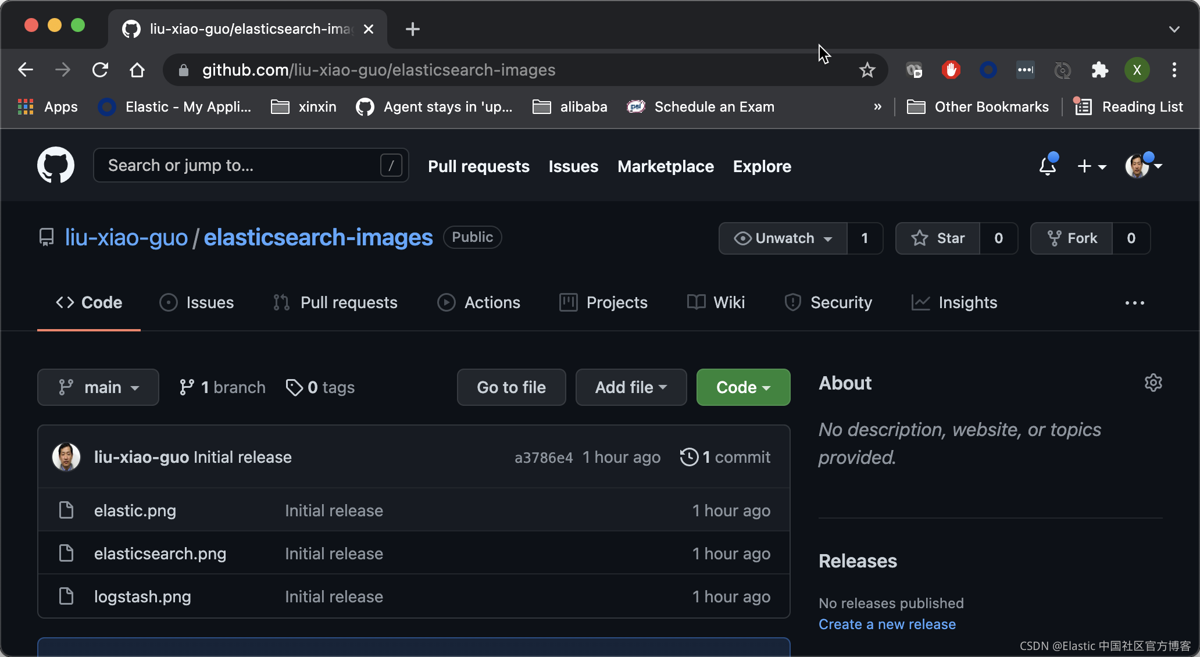Open the Insights tab
This screenshot has width=1200, height=657.
[954, 302]
